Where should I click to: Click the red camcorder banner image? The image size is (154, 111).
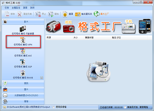pyautogui.click(x=53, y=27)
